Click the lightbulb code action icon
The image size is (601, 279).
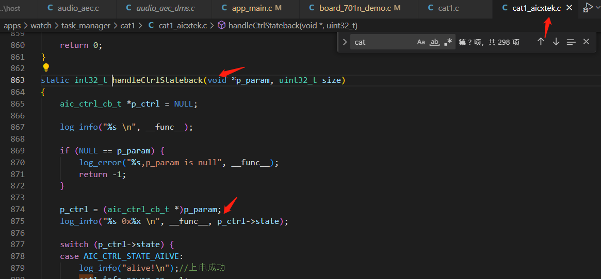[46, 68]
